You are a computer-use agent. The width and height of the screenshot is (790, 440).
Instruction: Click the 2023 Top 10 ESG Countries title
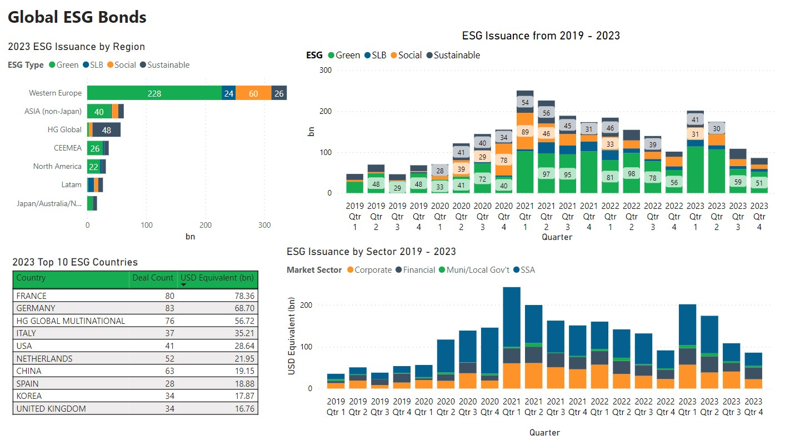77,262
